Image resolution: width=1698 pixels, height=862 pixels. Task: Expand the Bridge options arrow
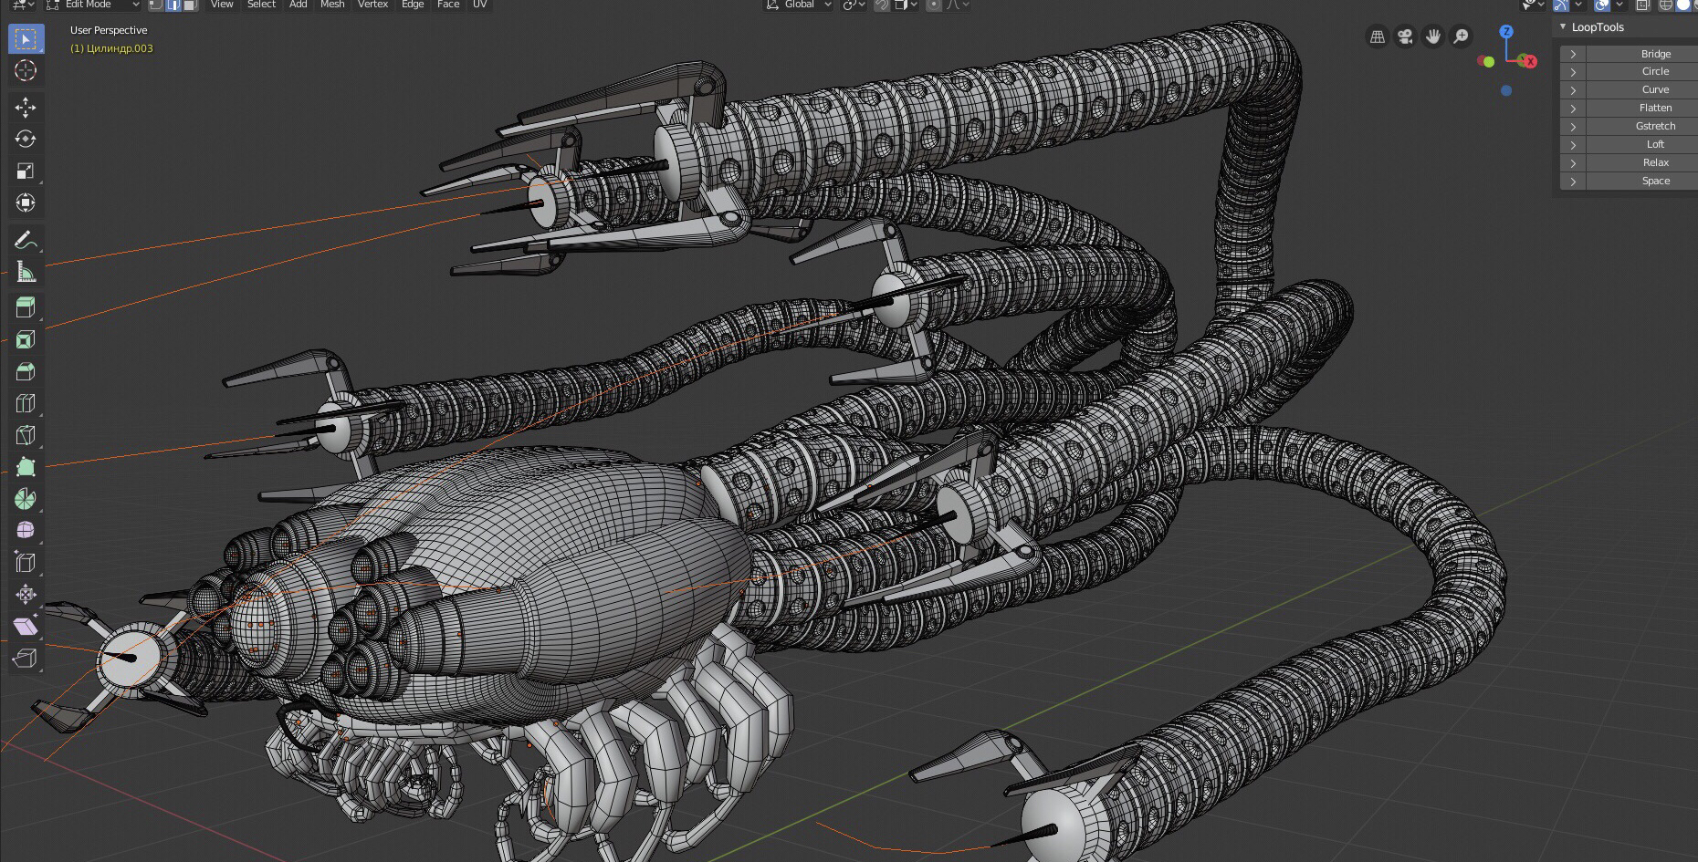click(1573, 54)
